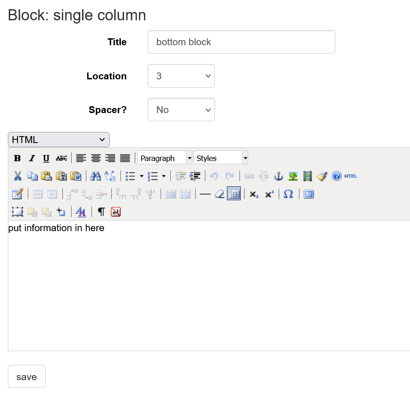Toggle visual aid table guidelines
Screen dimensions: 410x406
coord(234,194)
